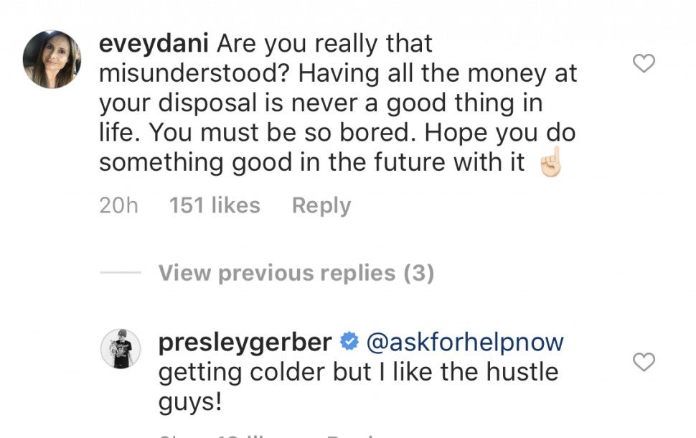Viewport: 696px width, 438px height.
Task: Open eveydani's profile picture
Action: 52,60
